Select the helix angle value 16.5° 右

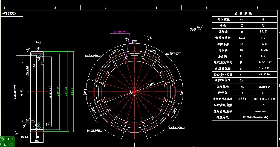pyautogui.click(x=264, y=62)
